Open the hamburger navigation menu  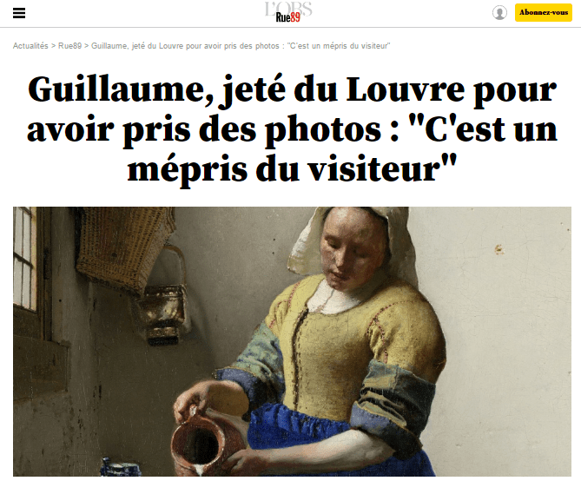19,13
